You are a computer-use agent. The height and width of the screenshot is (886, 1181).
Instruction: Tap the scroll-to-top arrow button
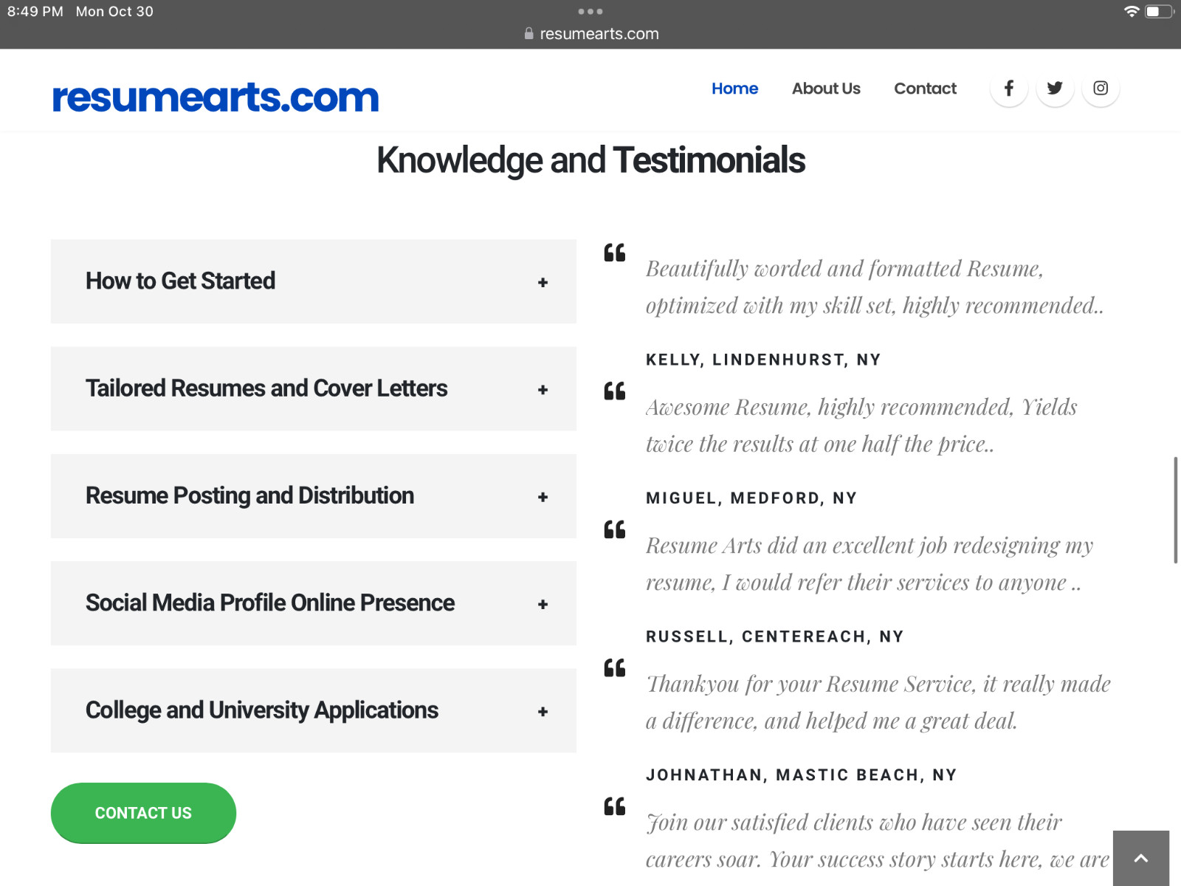1141,858
